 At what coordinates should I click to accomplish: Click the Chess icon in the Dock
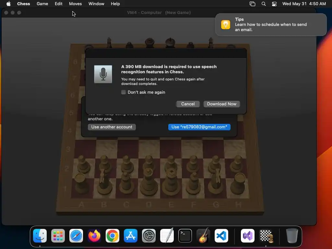coord(266,236)
